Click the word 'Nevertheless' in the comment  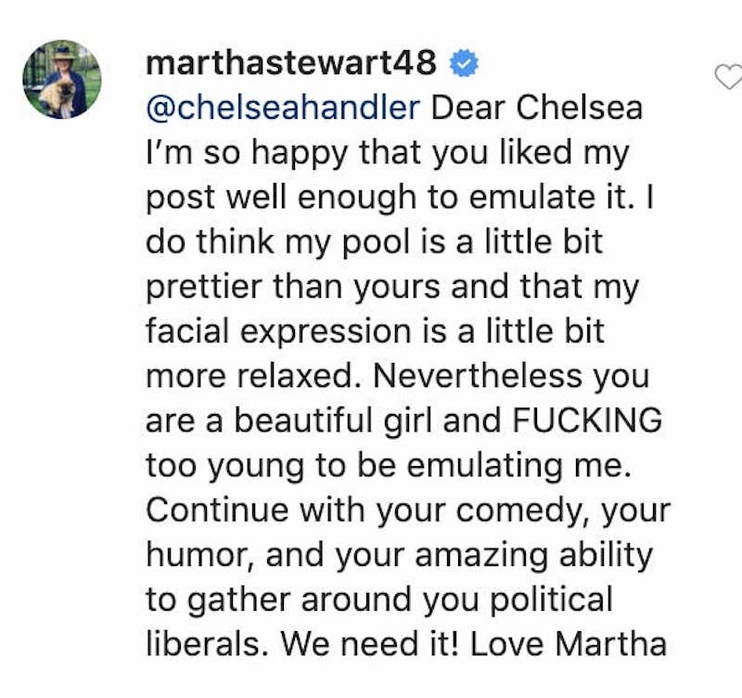point(478,376)
